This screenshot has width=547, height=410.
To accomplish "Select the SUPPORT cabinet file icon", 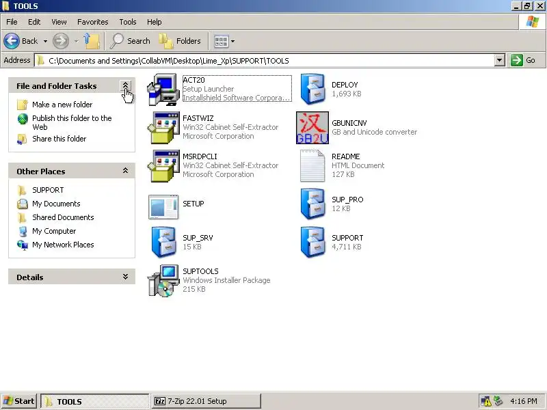I will (x=312, y=243).
